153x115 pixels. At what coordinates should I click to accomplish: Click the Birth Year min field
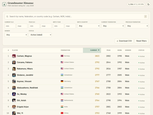pos(58,26)
